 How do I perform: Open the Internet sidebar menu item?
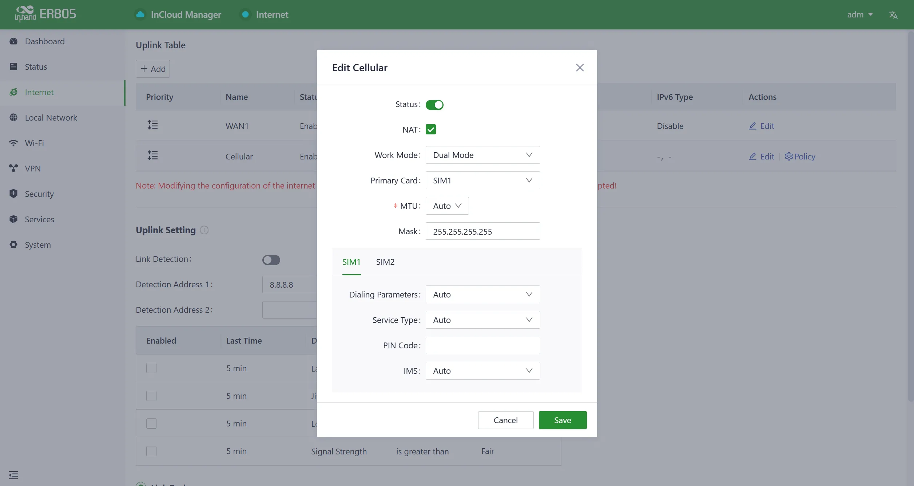[x=63, y=92]
